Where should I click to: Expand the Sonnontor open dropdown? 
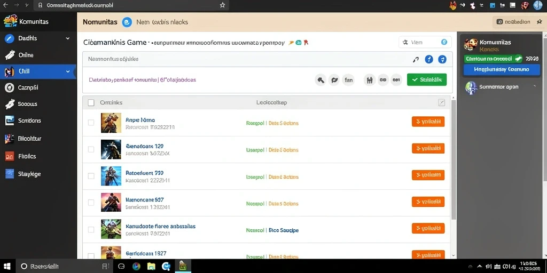pos(534,86)
